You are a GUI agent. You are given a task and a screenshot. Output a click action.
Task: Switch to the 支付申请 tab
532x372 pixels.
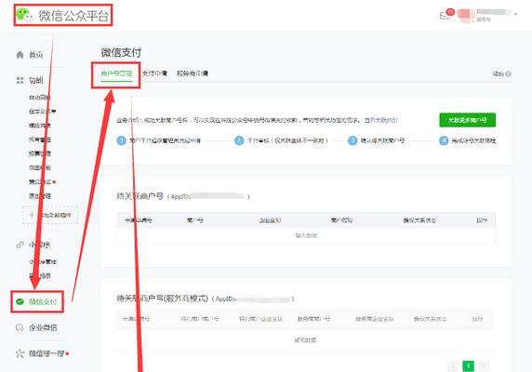[154, 73]
